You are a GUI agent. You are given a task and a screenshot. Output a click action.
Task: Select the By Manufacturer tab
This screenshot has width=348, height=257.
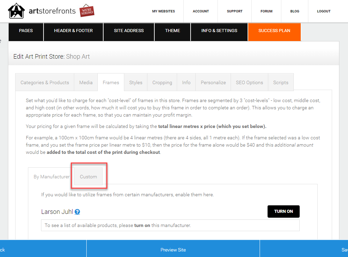tap(51, 177)
